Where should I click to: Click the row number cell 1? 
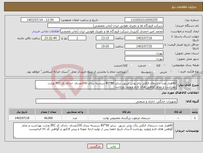click(195, 118)
